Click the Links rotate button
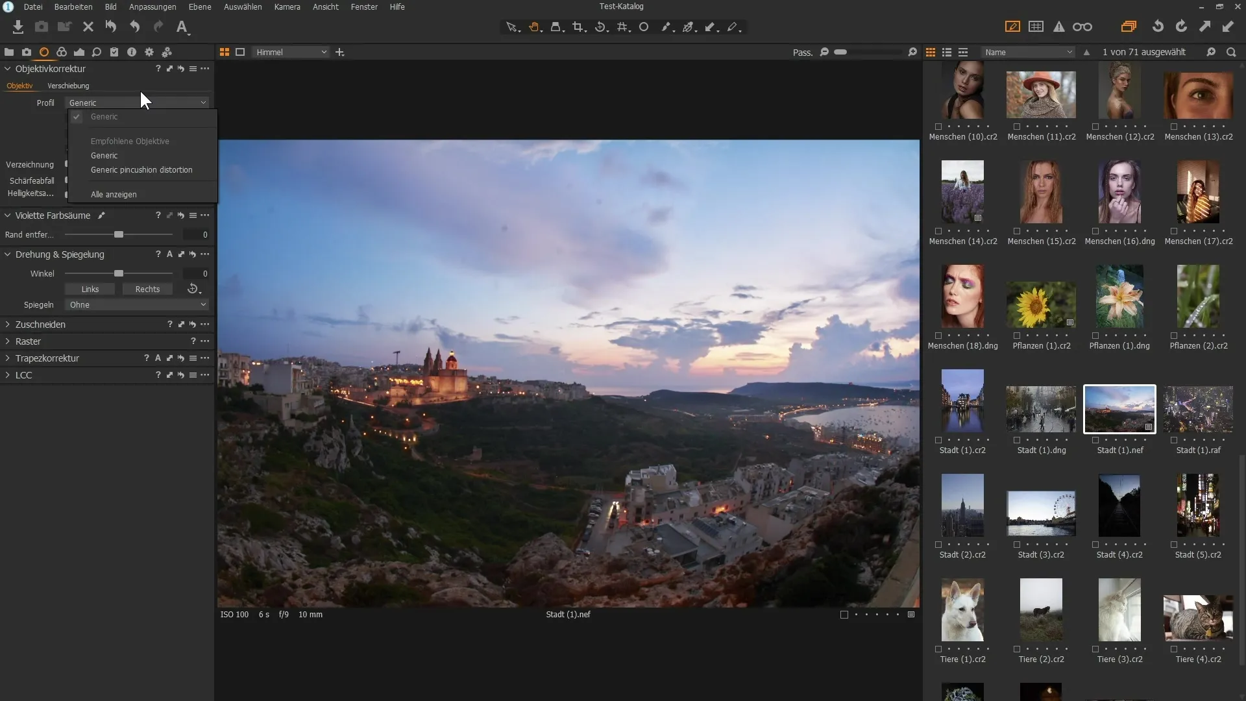Viewport: 1246px width, 701px height. pyautogui.click(x=90, y=289)
